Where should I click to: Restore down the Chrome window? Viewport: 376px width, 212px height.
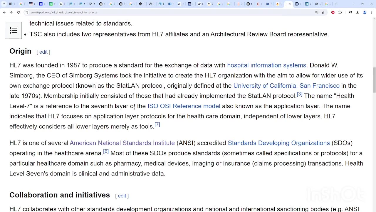362,4
